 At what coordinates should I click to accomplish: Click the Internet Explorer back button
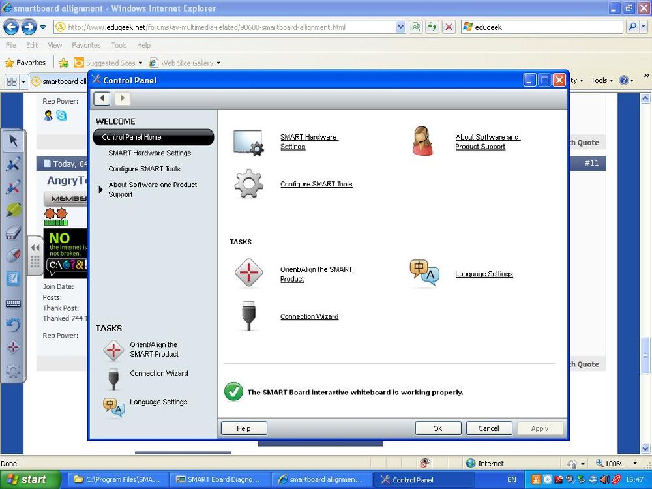pos(11,27)
